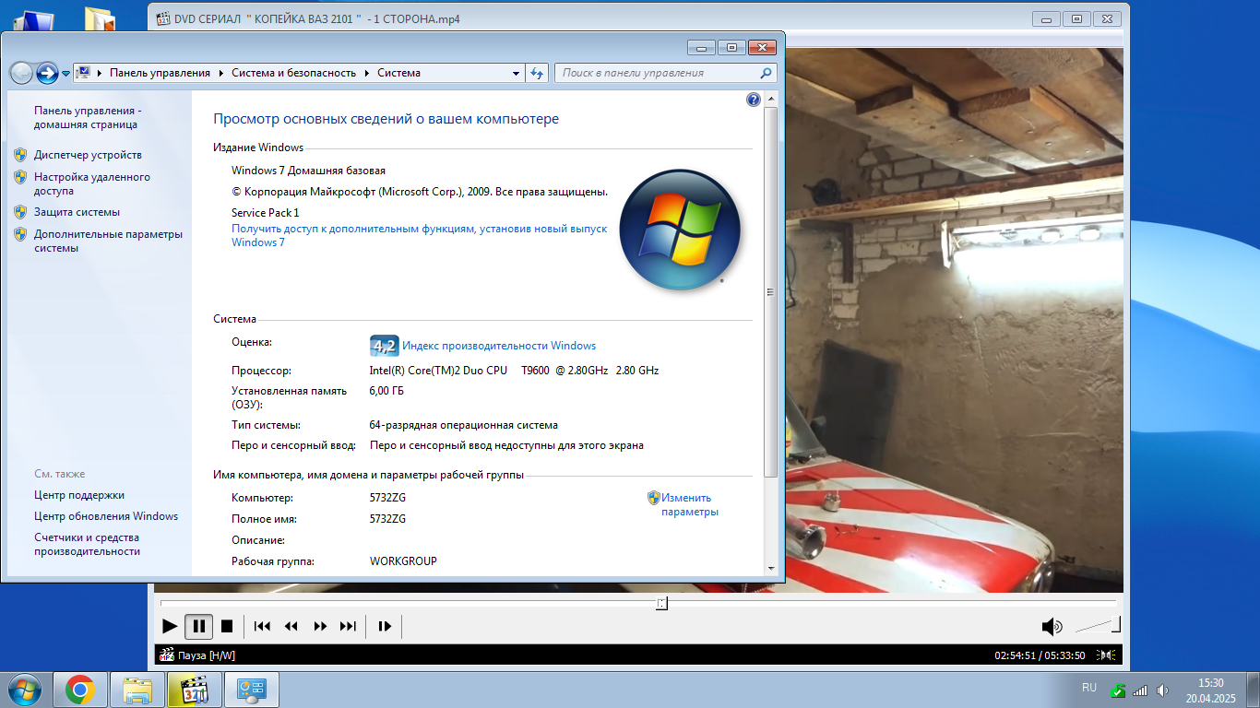Fast forward the video playback
This screenshot has width=1260, height=708.
point(320,627)
